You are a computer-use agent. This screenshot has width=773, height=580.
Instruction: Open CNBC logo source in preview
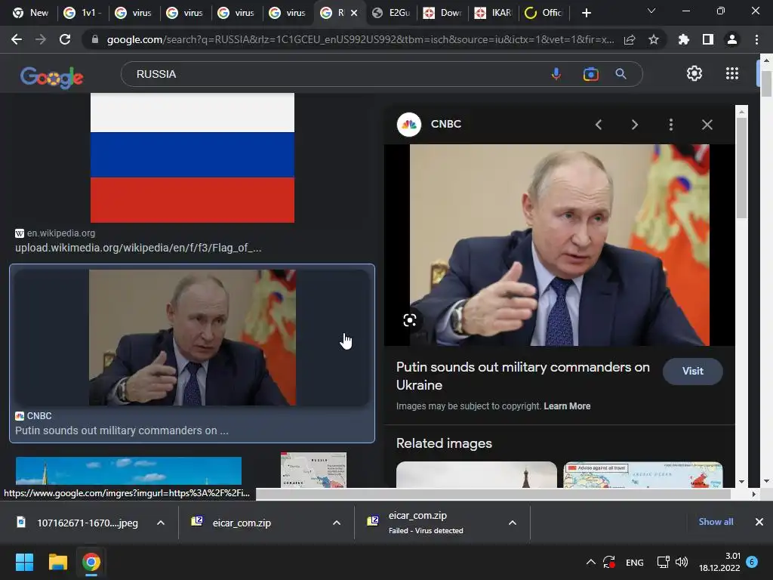(409, 125)
